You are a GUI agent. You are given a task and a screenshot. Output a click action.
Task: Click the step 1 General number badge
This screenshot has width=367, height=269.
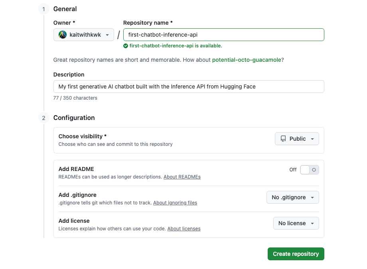(44, 9)
